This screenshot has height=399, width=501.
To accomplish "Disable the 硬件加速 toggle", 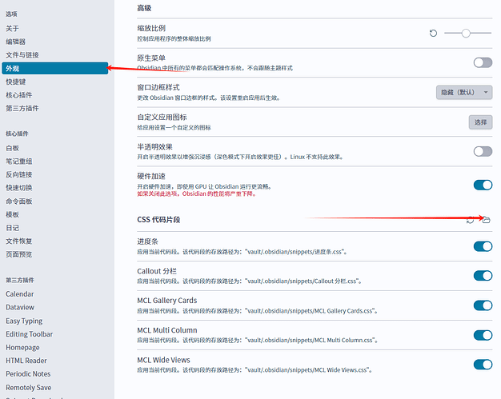I will click(483, 185).
